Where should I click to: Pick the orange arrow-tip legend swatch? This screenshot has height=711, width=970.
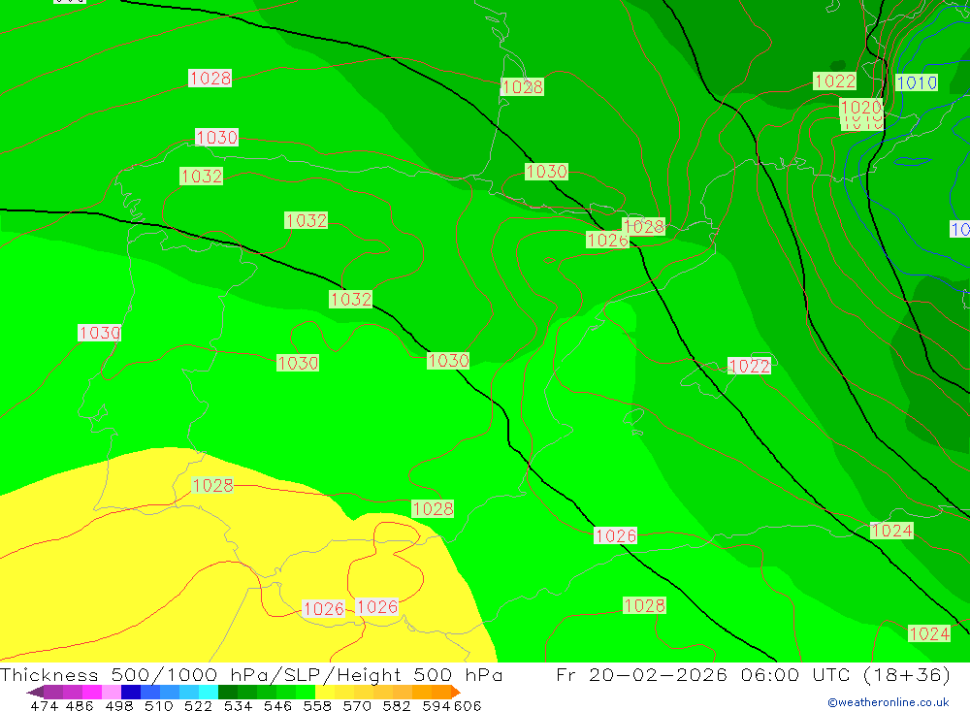click(456, 692)
